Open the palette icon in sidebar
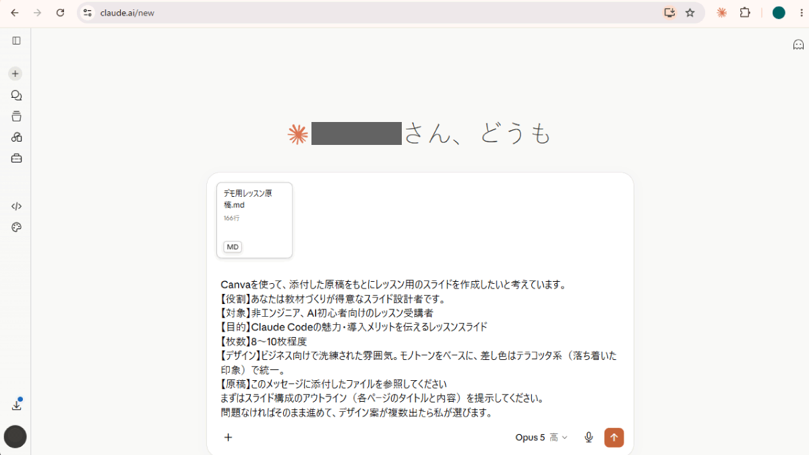 pyautogui.click(x=16, y=227)
